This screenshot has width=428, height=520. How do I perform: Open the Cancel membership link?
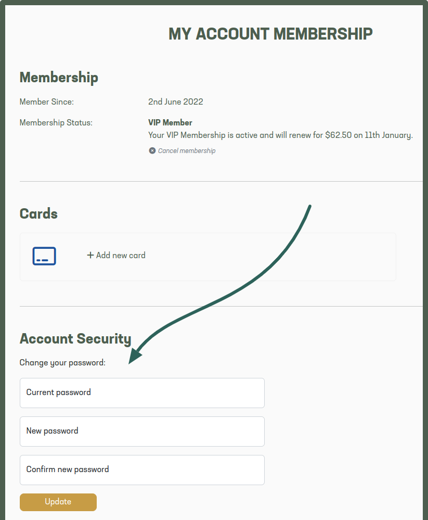click(x=187, y=150)
